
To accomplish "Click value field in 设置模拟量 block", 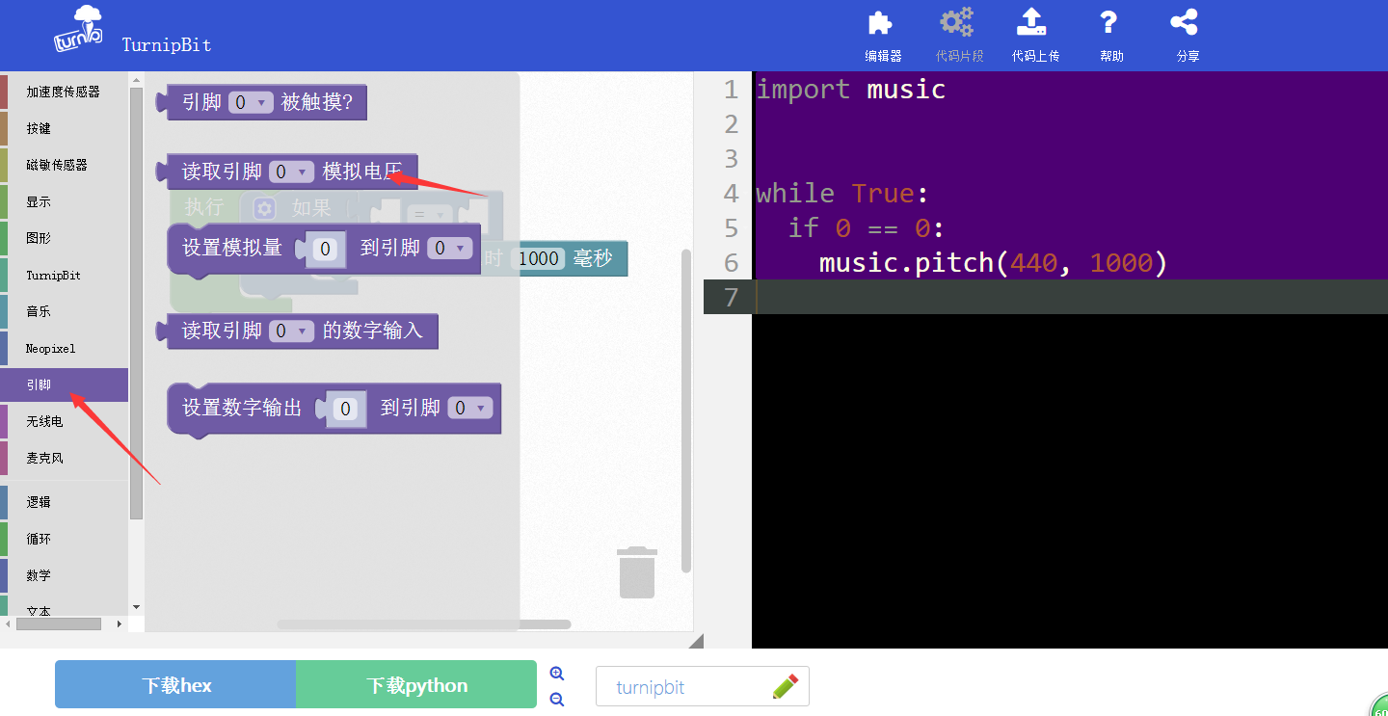I will click(x=326, y=250).
